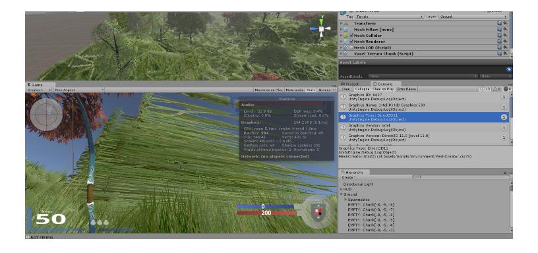Click the scene orientation gizmo
This screenshot has width=538, height=253.
320,29
